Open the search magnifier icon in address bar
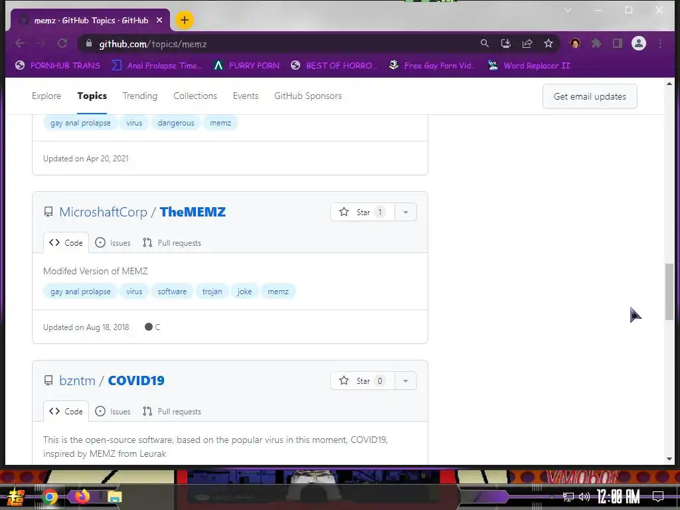 pyautogui.click(x=484, y=43)
